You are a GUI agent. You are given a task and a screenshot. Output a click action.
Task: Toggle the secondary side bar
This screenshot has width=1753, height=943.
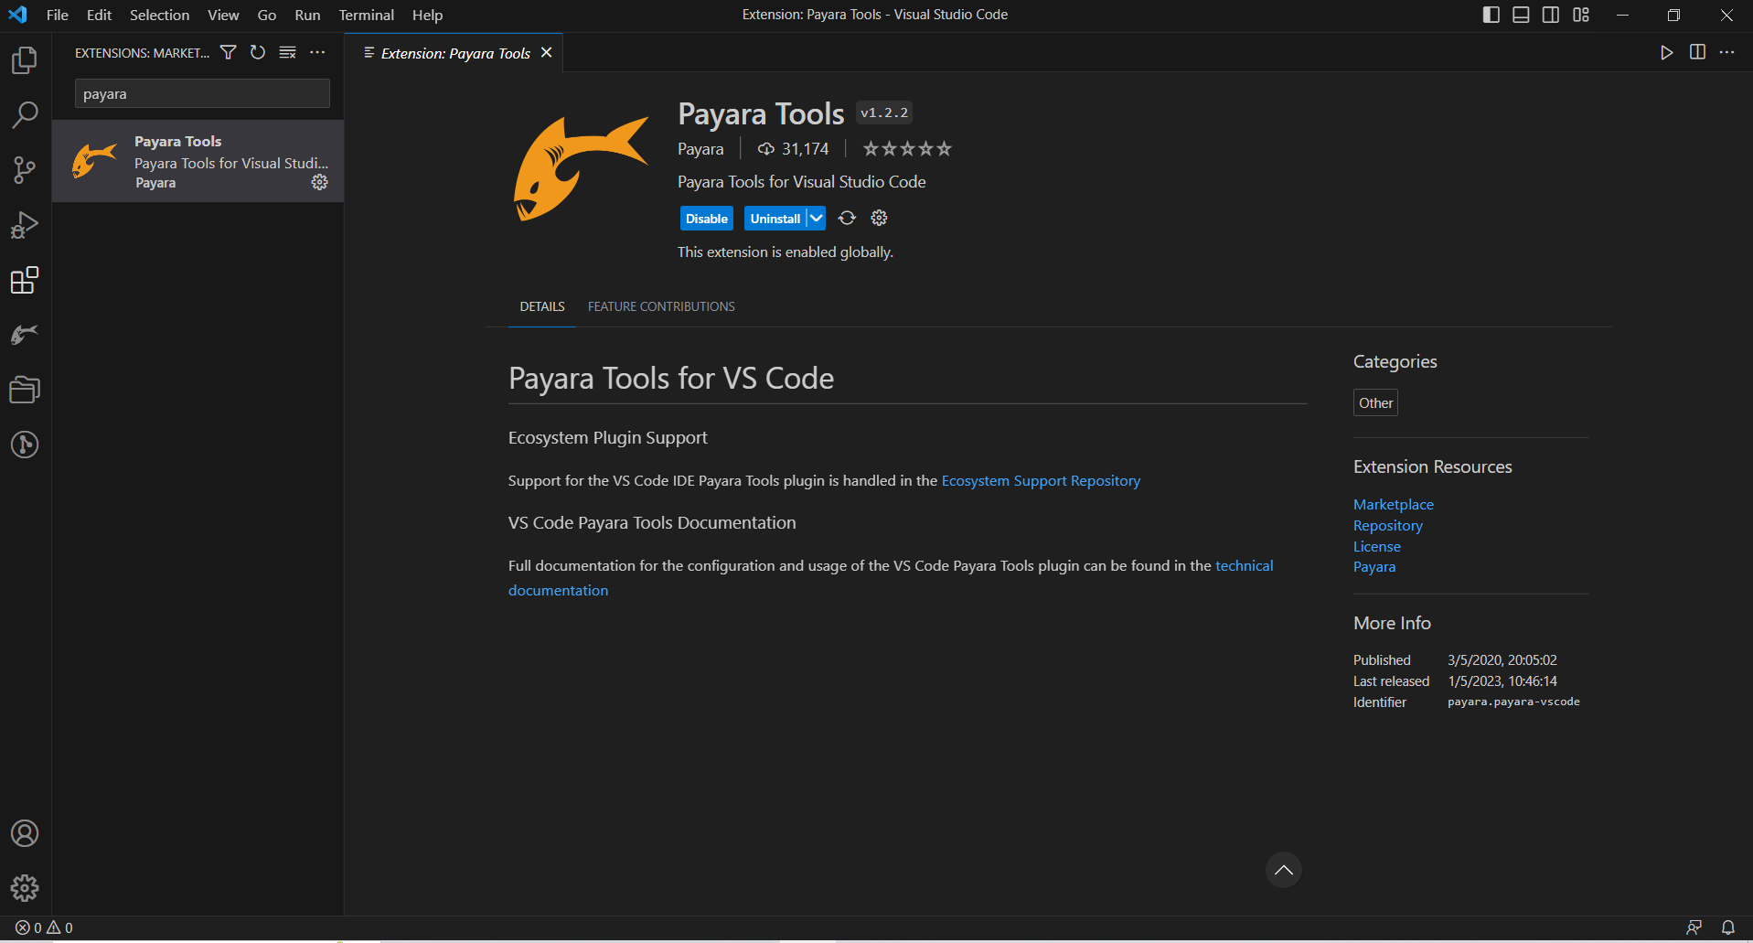[x=1551, y=15]
